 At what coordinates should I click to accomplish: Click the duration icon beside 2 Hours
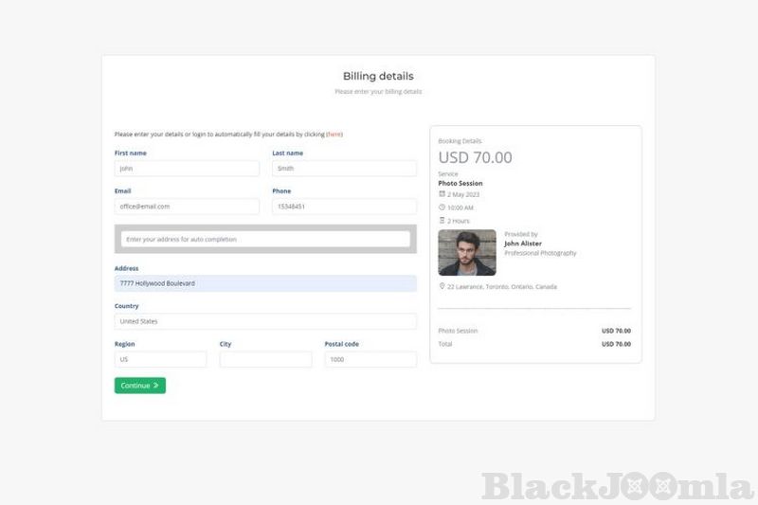point(442,221)
